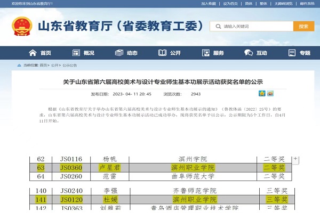
Task: Click the home icon beside 首页
Action: click(x=33, y=53)
